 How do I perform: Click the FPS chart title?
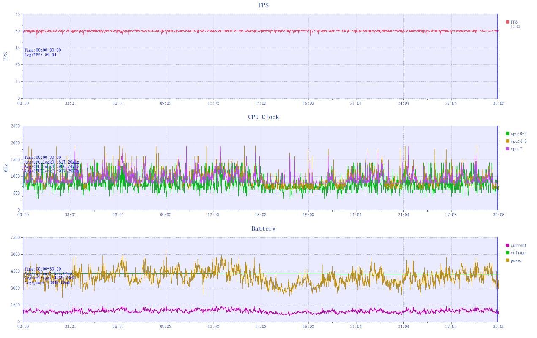(264, 5)
